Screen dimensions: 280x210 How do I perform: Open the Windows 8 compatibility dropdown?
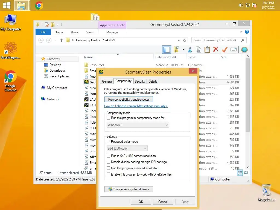(138, 125)
